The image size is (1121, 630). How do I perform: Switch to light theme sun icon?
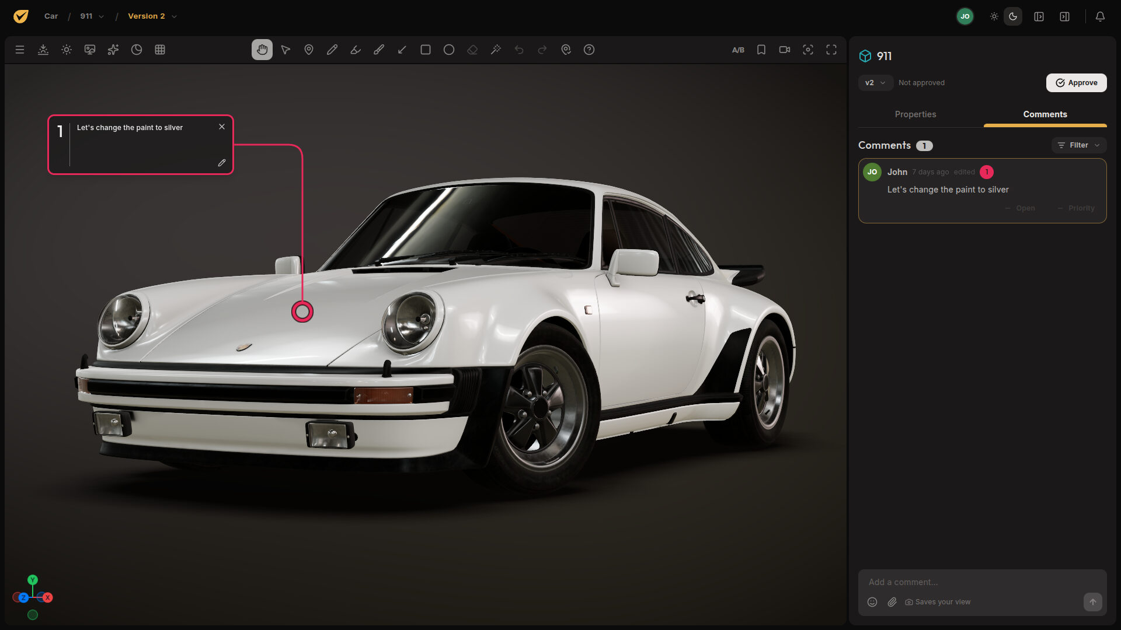click(x=994, y=16)
